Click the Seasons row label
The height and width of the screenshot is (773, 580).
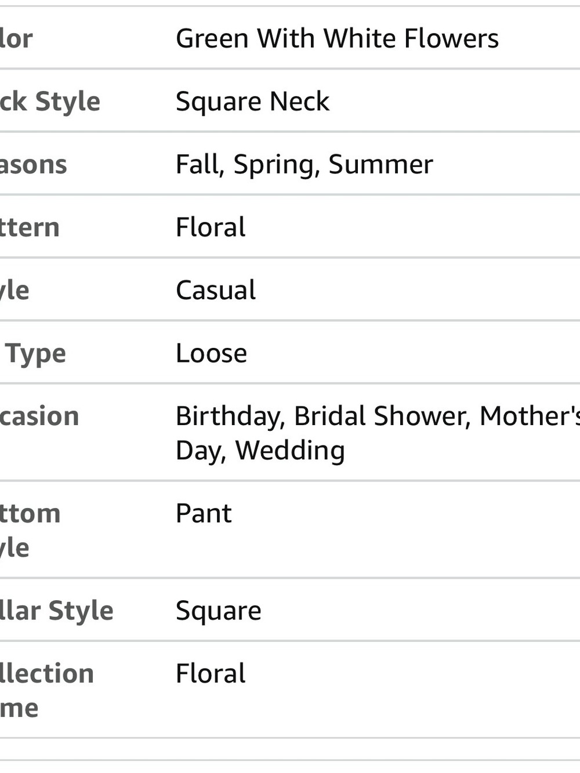[34, 165]
